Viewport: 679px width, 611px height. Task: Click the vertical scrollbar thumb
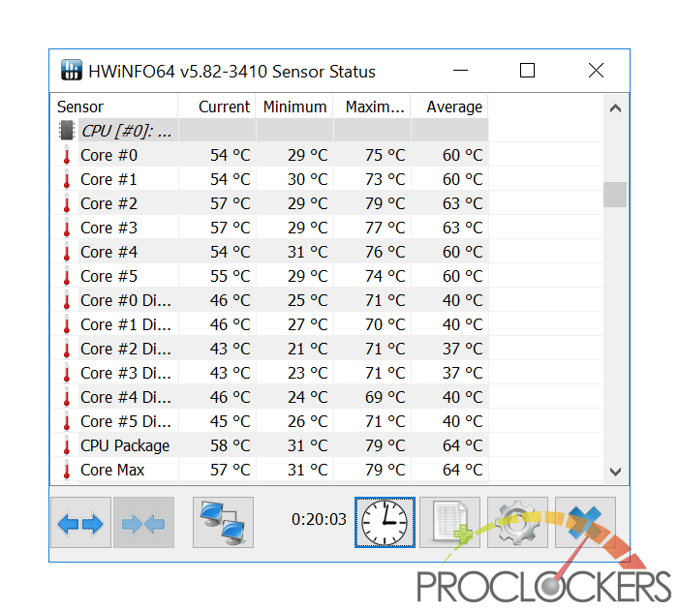[x=615, y=195]
